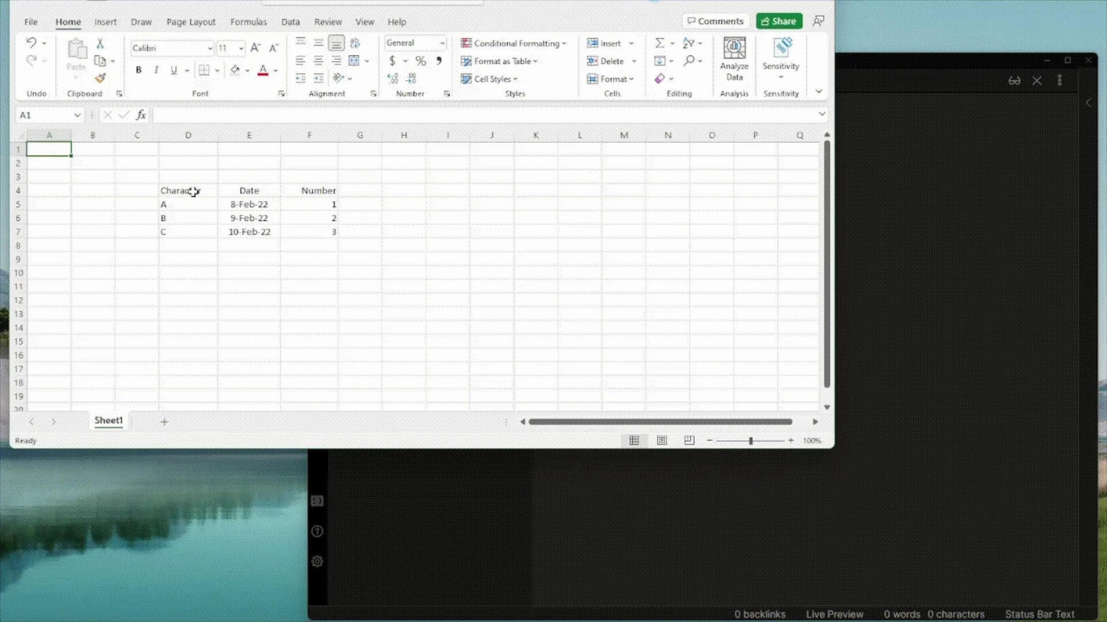Switch to the Page Layout tab
The height and width of the screenshot is (622, 1107).
coord(191,22)
